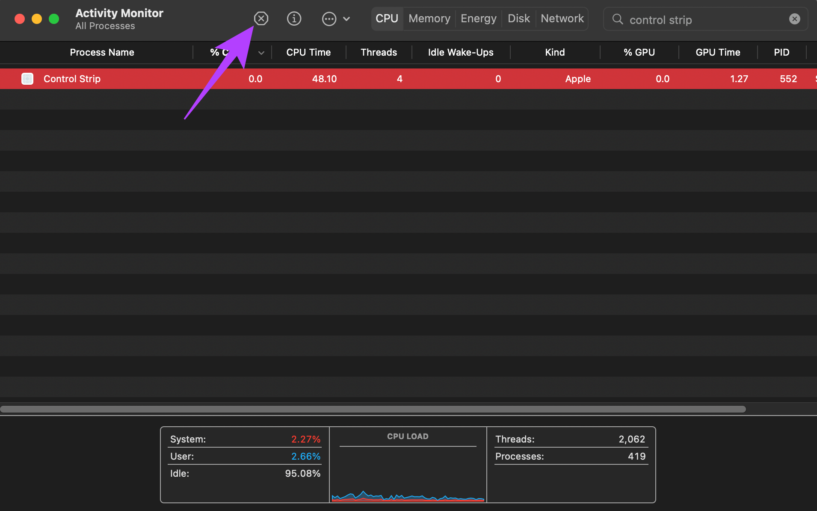This screenshot has width=817, height=511.
Task: Select the CPU tab
Action: (387, 19)
